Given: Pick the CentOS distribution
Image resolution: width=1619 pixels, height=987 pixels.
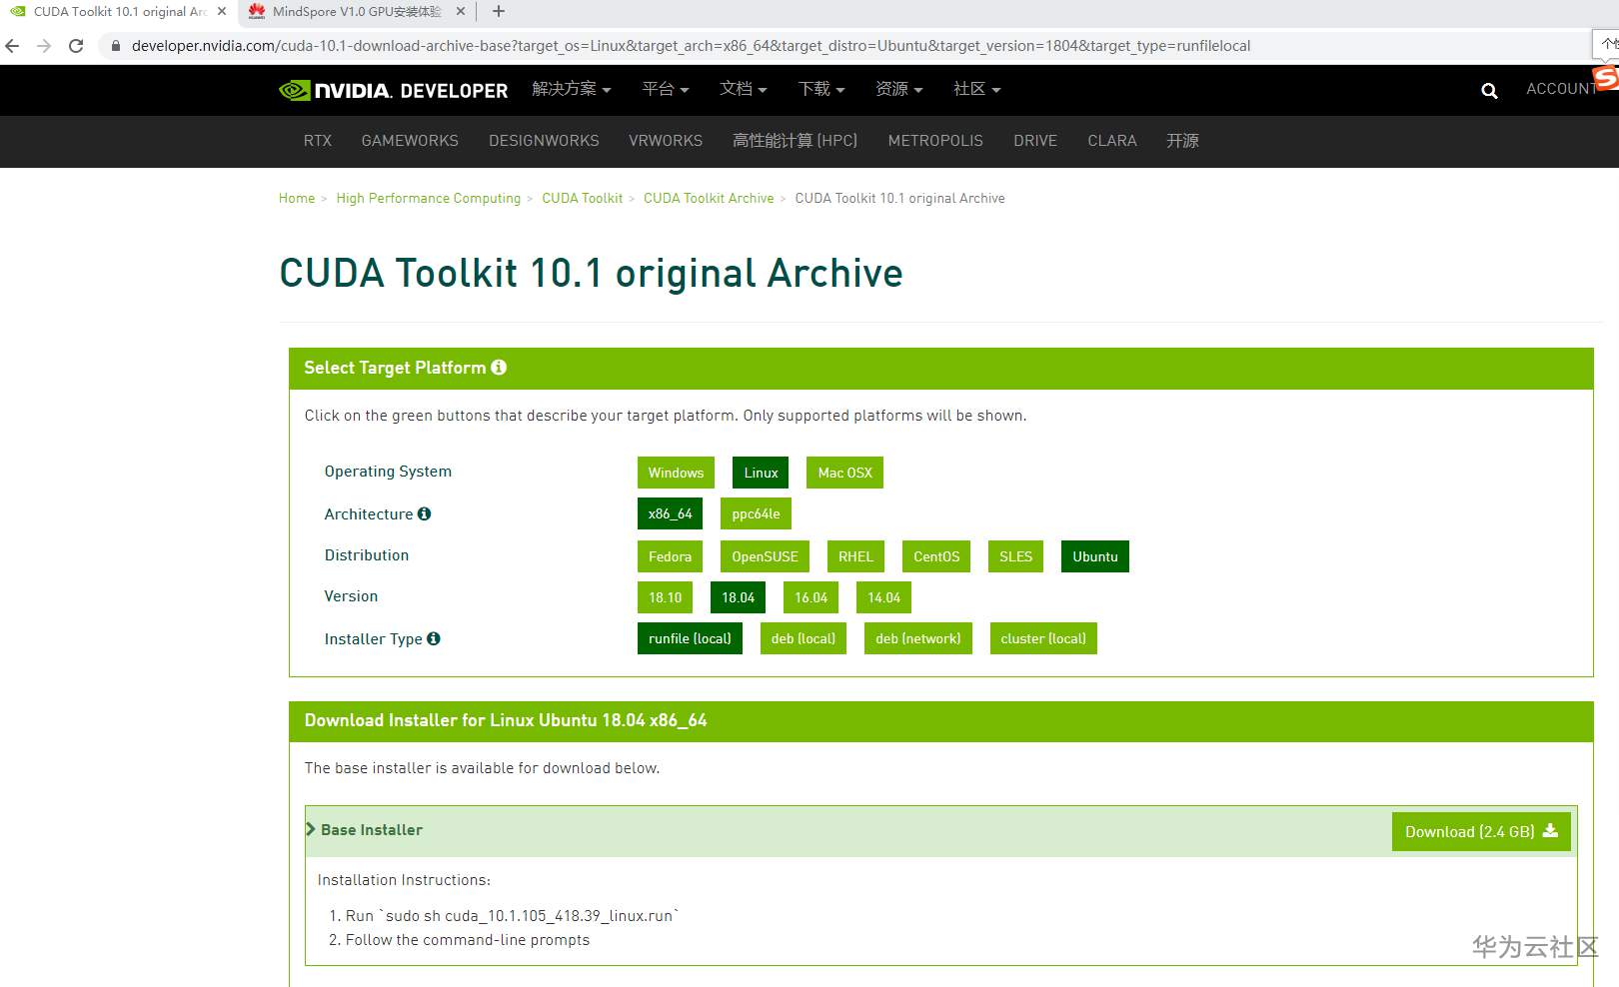Looking at the screenshot, I should click(x=936, y=556).
